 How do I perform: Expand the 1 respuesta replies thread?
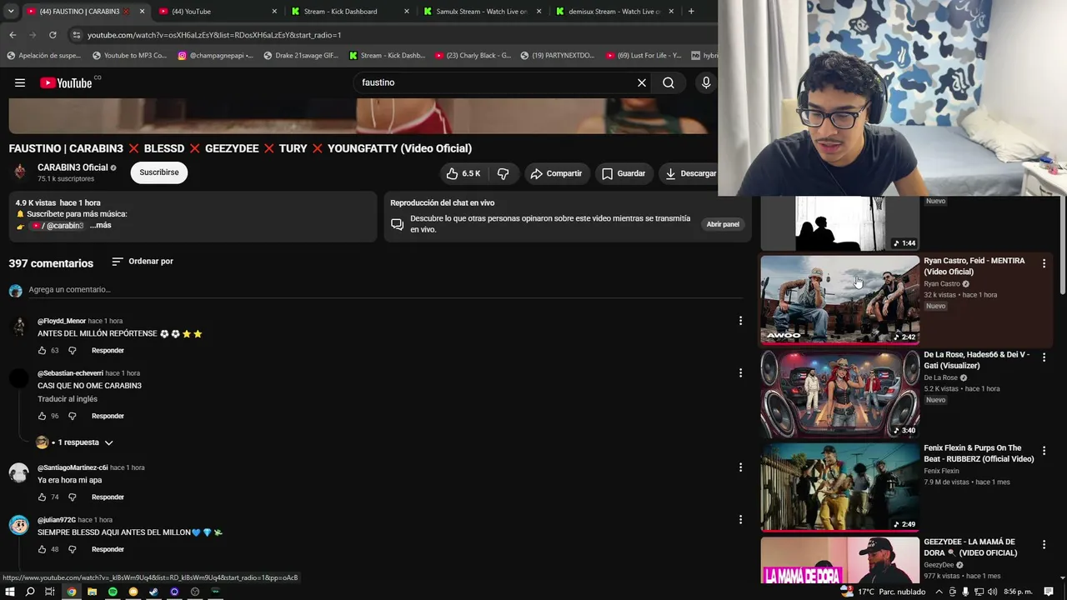point(75,442)
